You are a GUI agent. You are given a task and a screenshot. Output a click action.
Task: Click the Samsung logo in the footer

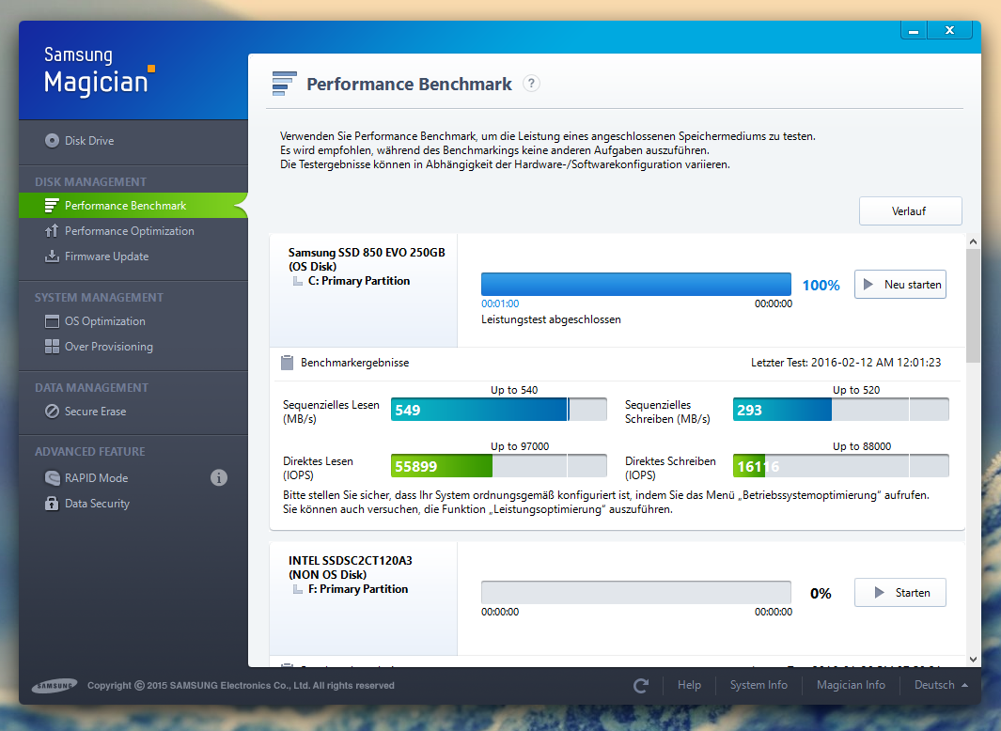point(55,686)
